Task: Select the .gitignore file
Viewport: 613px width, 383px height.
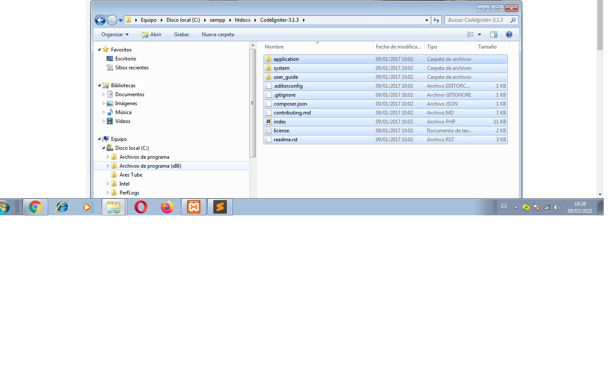Action: [x=386, y=95]
